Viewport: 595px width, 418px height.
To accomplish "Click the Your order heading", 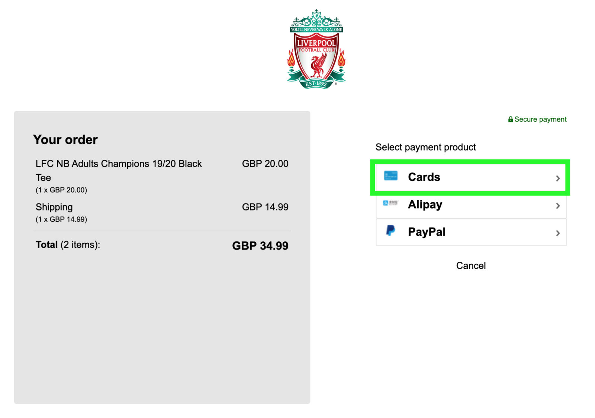I will [65, 139].
